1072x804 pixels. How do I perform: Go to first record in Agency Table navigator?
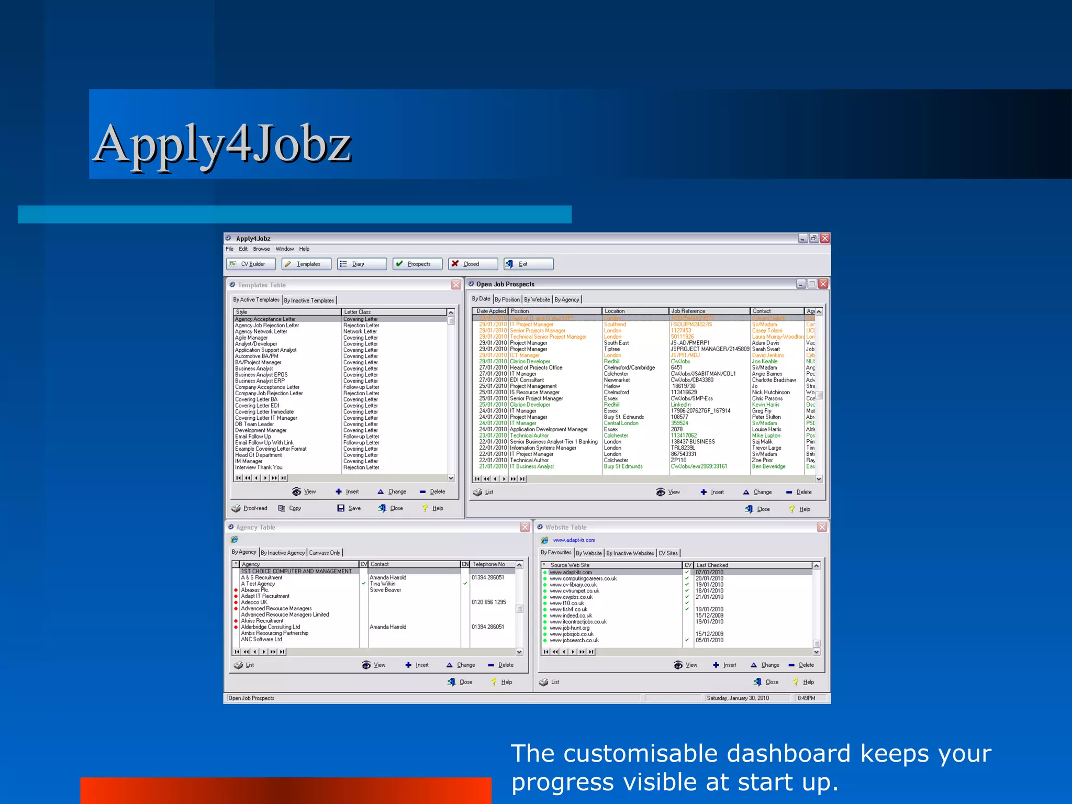click(237, 652)
